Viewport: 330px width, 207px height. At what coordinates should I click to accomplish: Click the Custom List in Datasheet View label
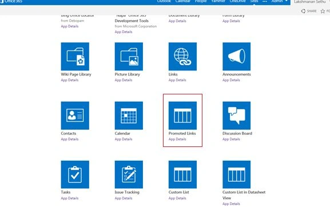(244, 195)
